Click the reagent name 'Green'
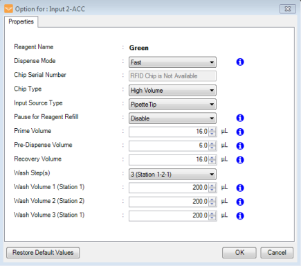Screen dimensions: 301x266 [x=139, y=48]
